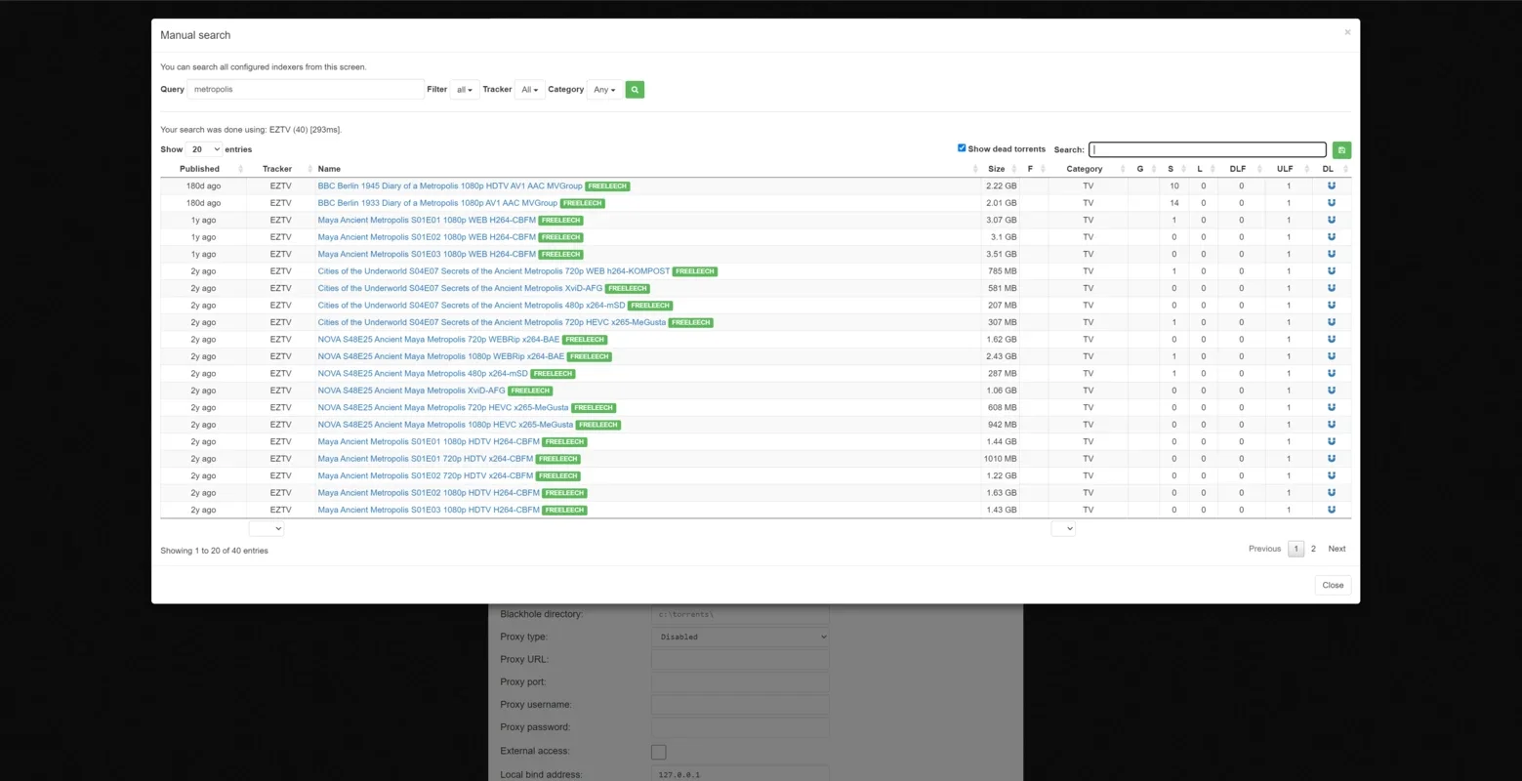Viewport: 1522px width, 781px height.
Task: Focus the Query input containing metropolis
Action: click(x=306, y=89)
